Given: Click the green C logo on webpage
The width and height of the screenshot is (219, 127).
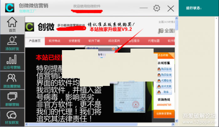Looking at the screenshot, I should tap(30, 27).
